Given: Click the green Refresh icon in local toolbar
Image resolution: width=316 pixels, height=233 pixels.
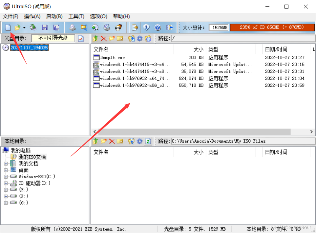Looking at the screenshot, I should click(148, 141).
